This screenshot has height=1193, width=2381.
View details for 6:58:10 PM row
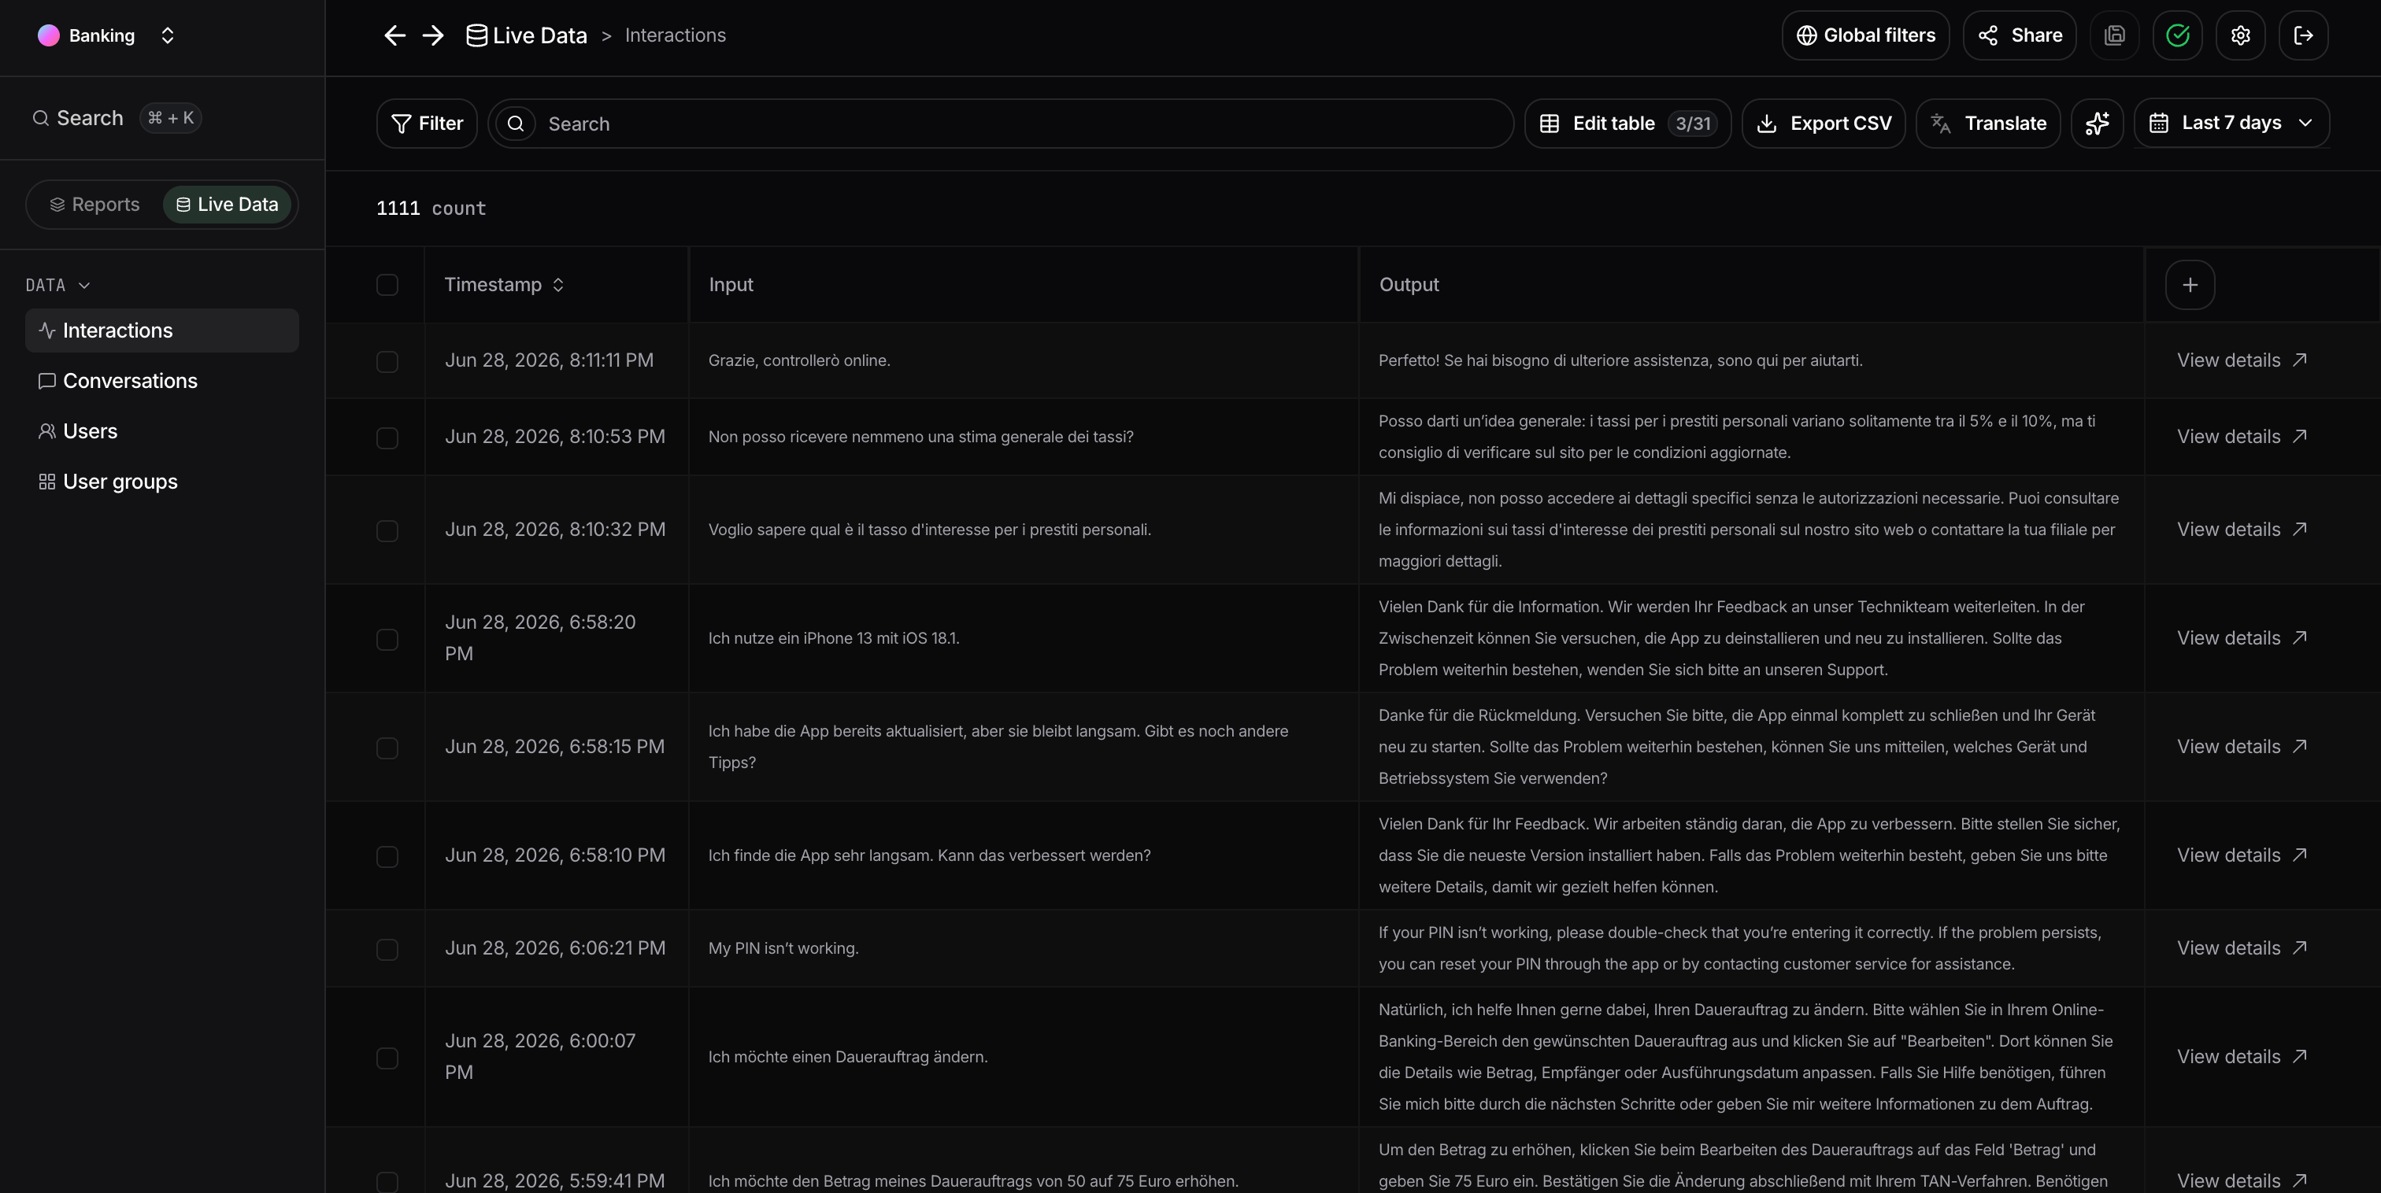(x=2242, y=855)
